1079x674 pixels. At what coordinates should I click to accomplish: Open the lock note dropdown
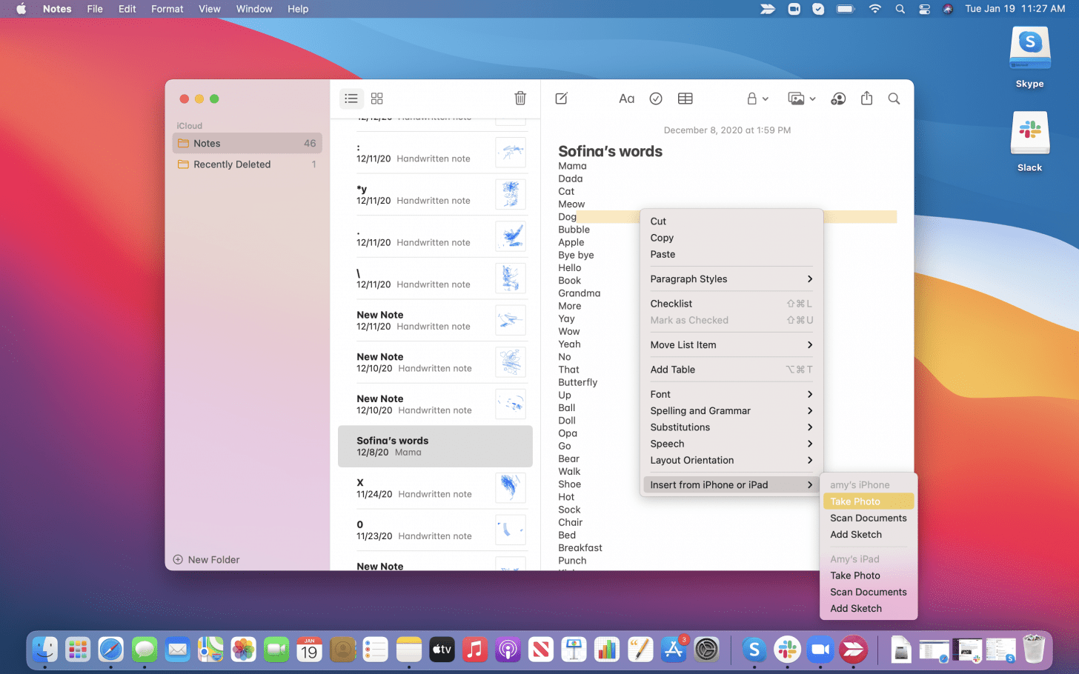[757, 99]
